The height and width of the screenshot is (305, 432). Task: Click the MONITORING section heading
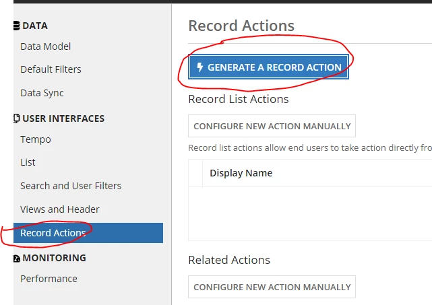[55, 258]
